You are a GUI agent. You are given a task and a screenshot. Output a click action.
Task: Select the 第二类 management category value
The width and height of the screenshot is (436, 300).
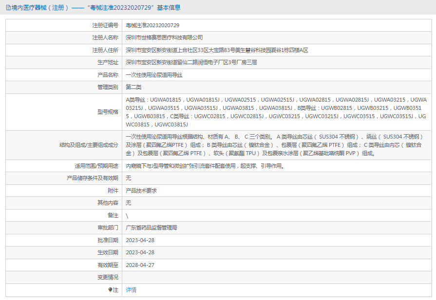tap(133, 87)
